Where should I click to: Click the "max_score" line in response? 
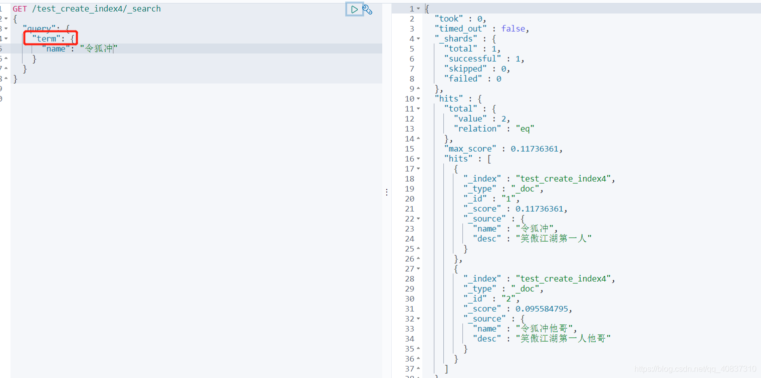pyautogui.click(x=503, y=148)
